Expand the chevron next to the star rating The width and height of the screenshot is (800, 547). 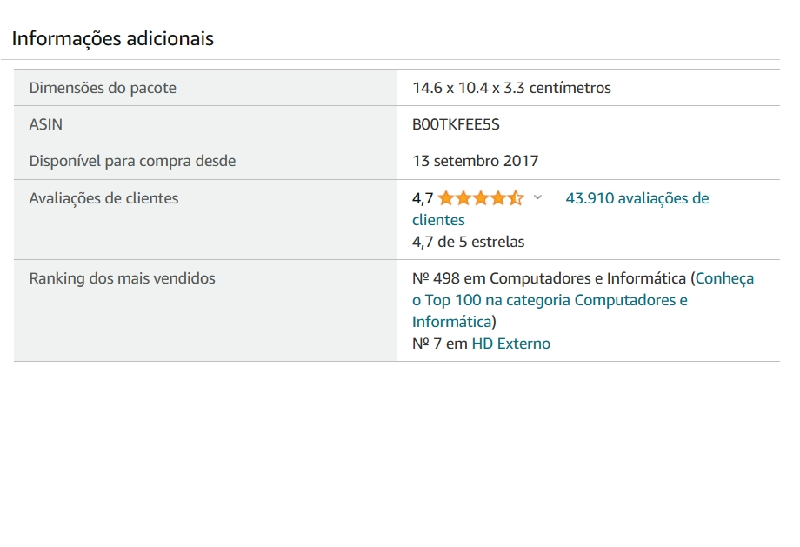[537, 197]
